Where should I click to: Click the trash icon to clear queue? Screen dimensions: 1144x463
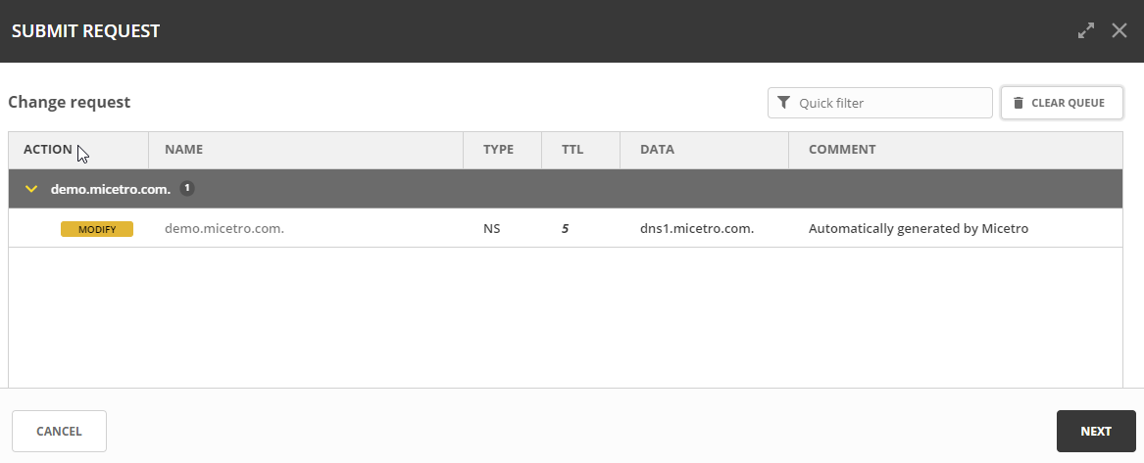click(x=1018, y=103)
